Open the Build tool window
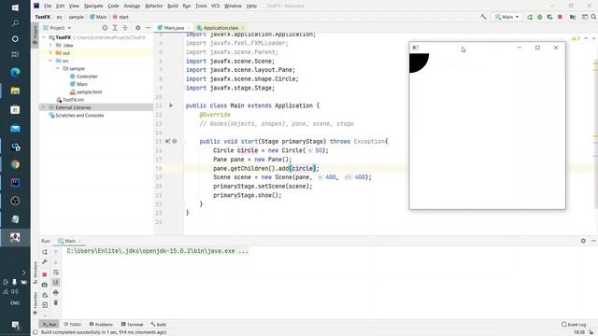598x336 pixels. pyautogui.click(x=158, y=325)
